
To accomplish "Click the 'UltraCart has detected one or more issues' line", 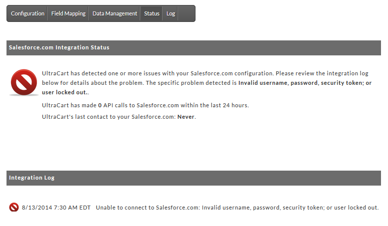I will (205, 73).
